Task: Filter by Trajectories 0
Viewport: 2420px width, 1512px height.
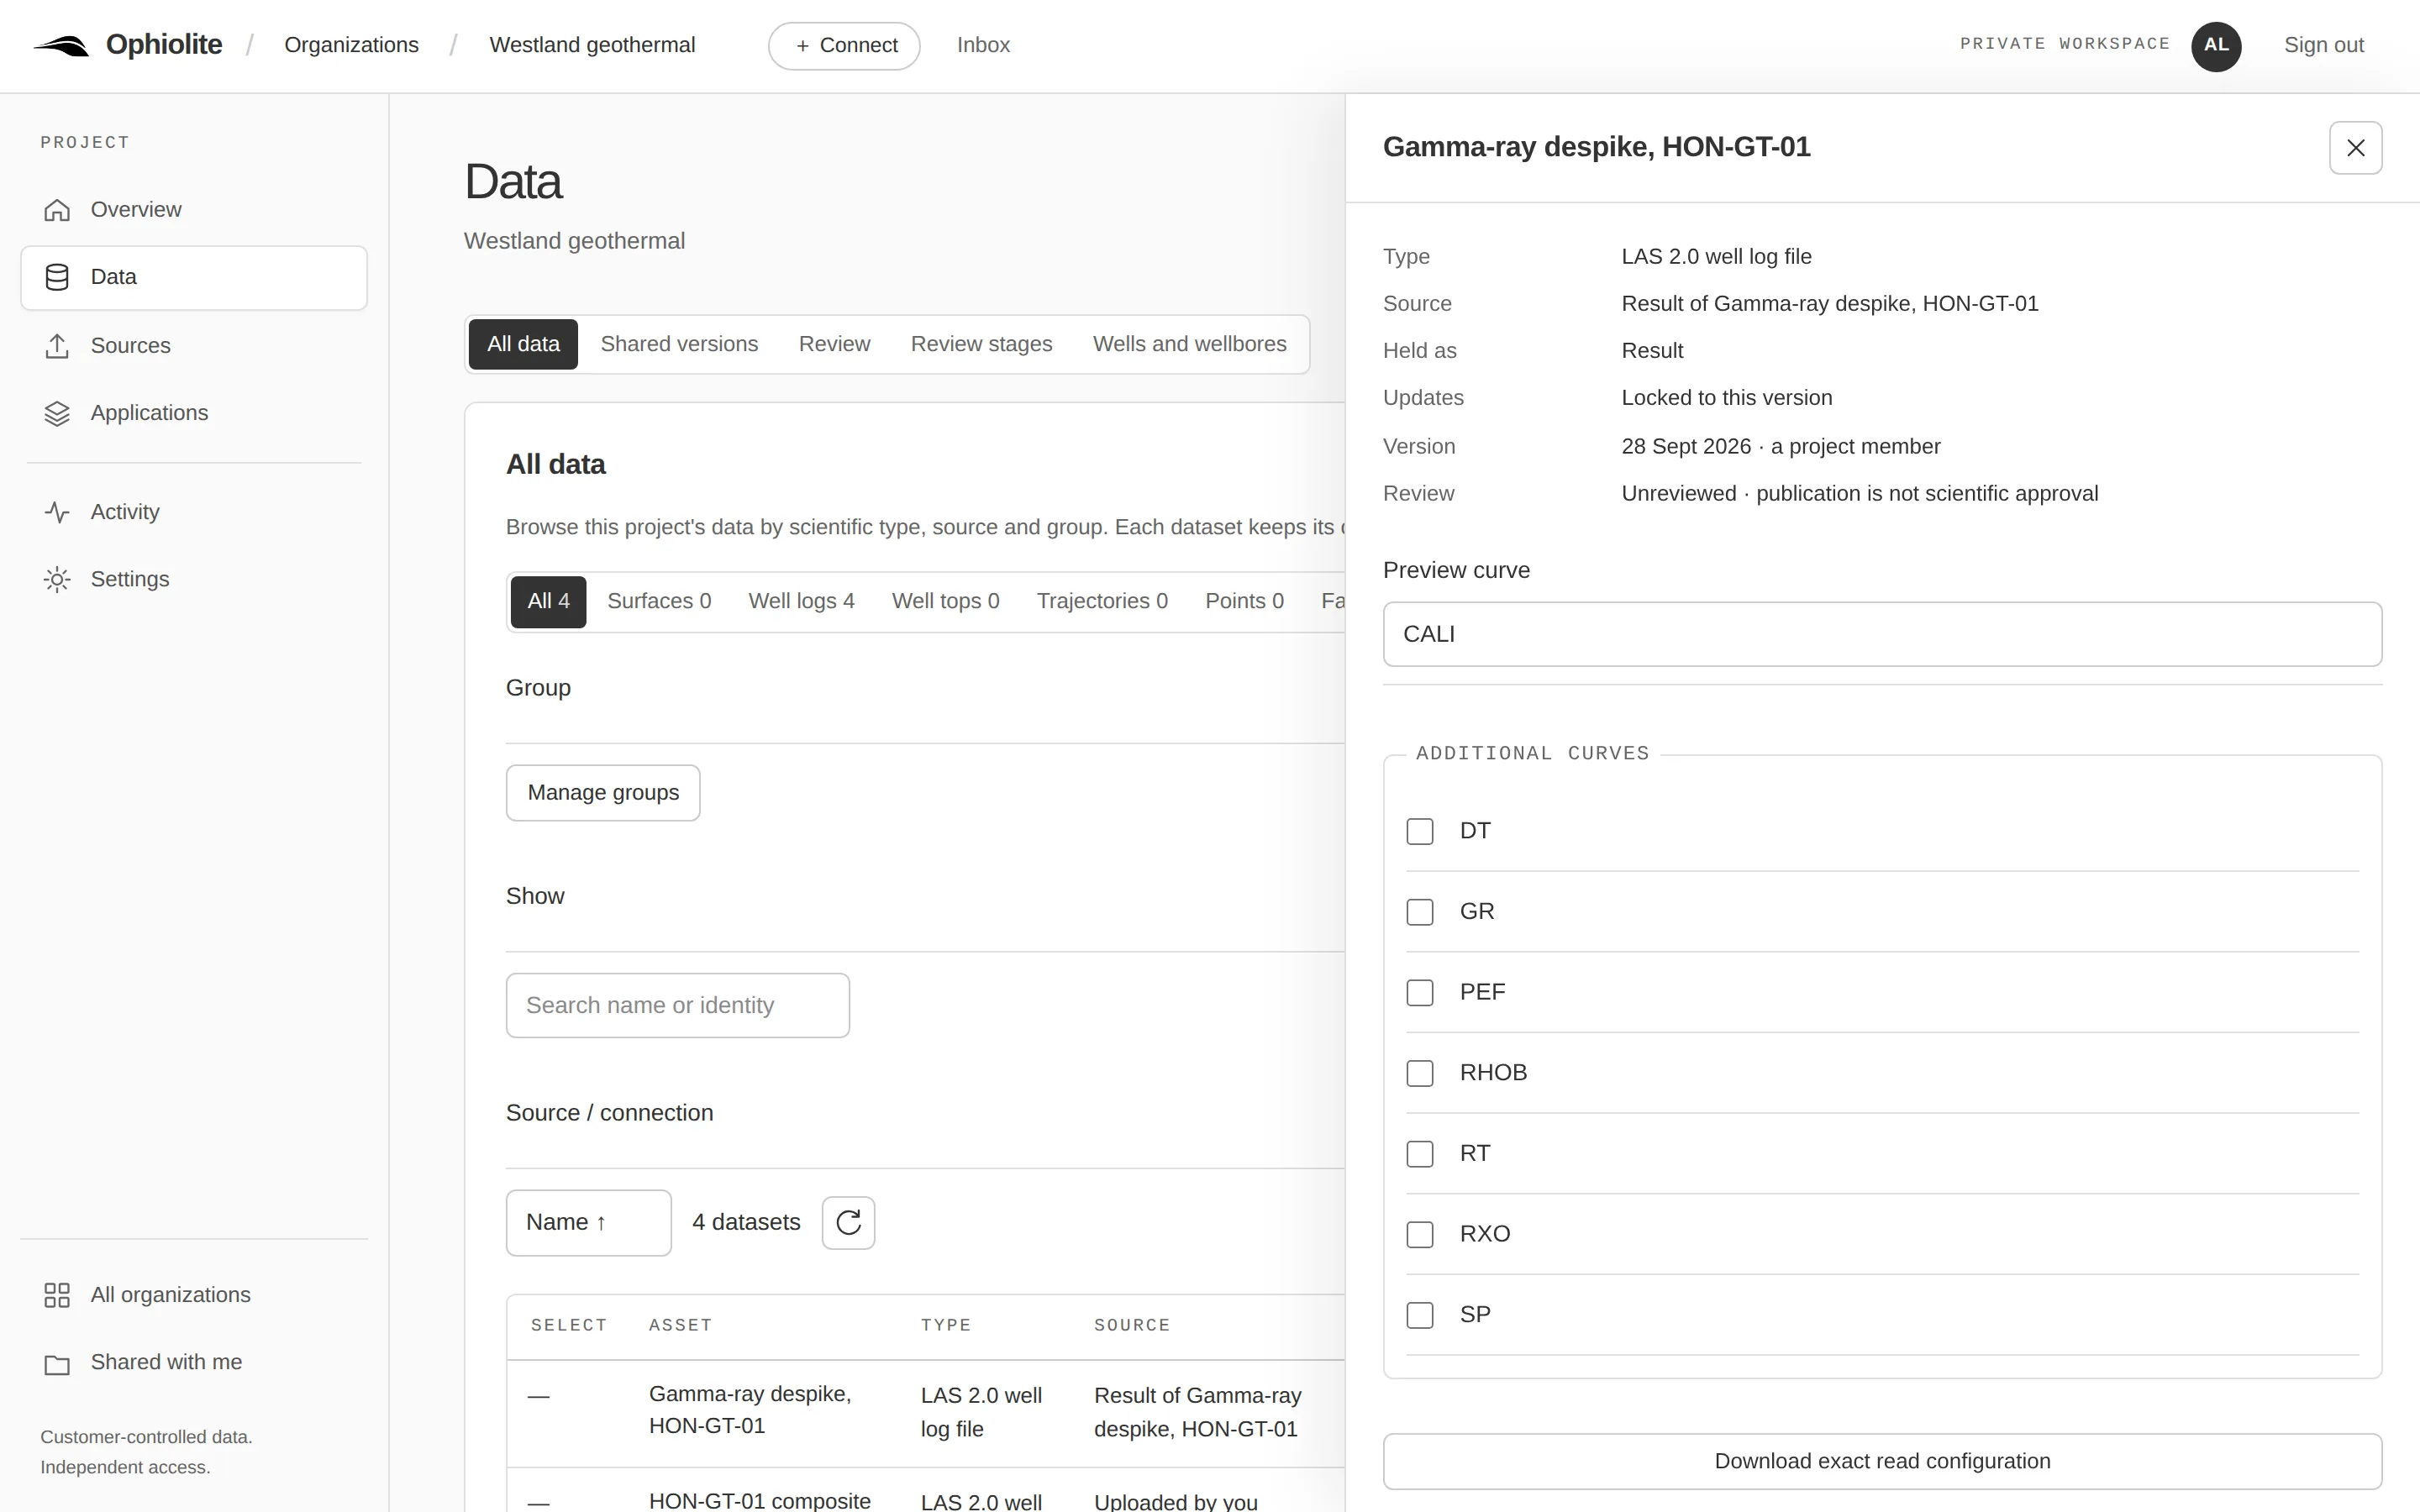Action: (1102, 601)
